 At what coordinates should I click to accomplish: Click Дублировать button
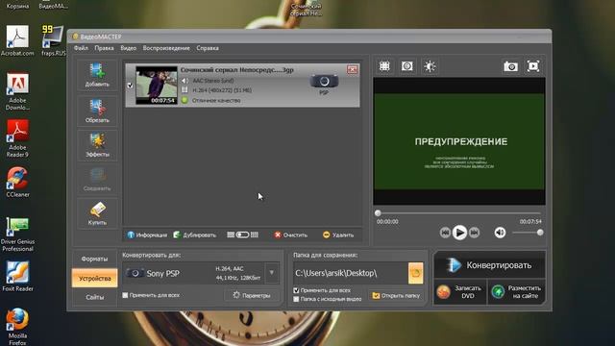(194, 235)
